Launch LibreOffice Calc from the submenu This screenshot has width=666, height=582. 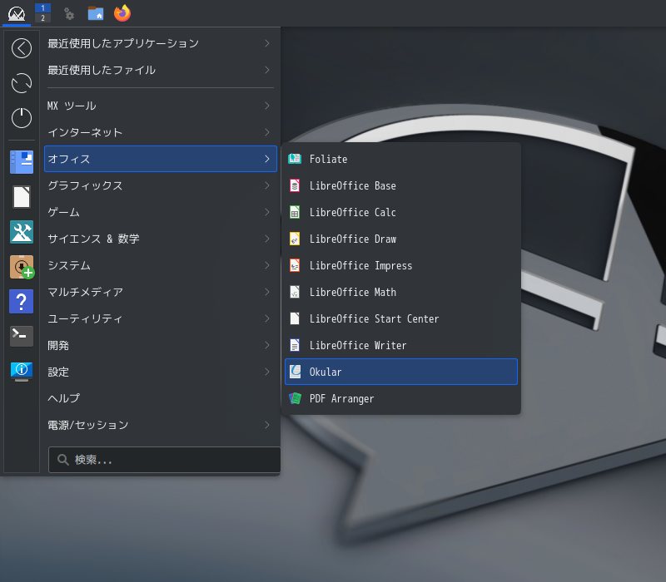click(401, 212)
